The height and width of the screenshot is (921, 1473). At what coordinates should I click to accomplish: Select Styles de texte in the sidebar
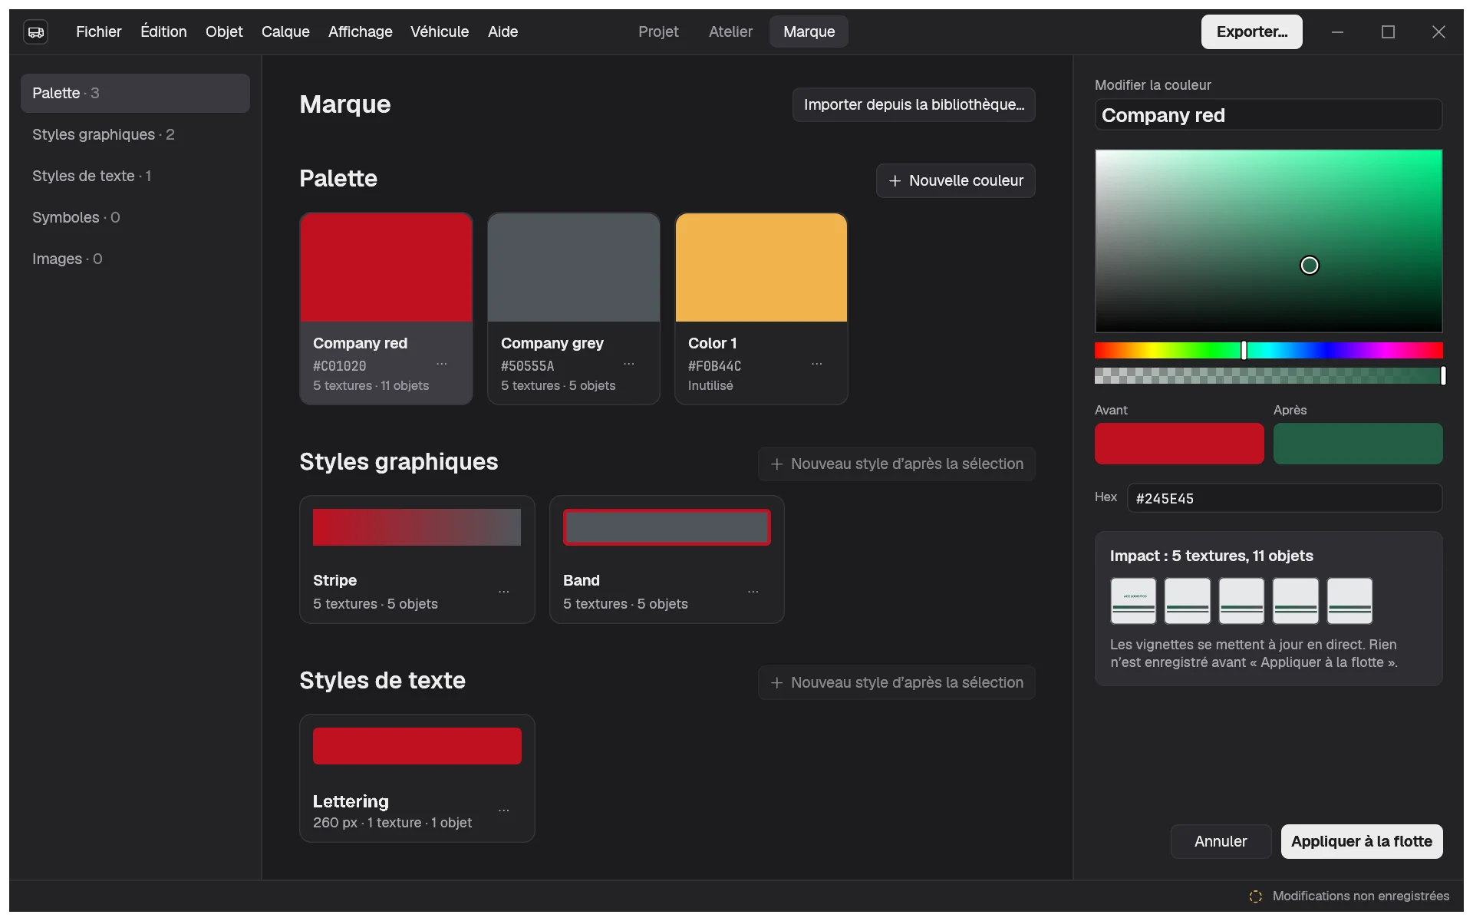tap(135, 176)
